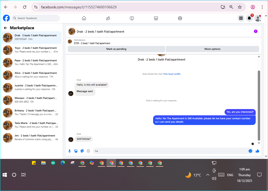This screenshot has height=191, width=268.
Task: Focus the Aa message input field
Action: (x=170, y=151)
